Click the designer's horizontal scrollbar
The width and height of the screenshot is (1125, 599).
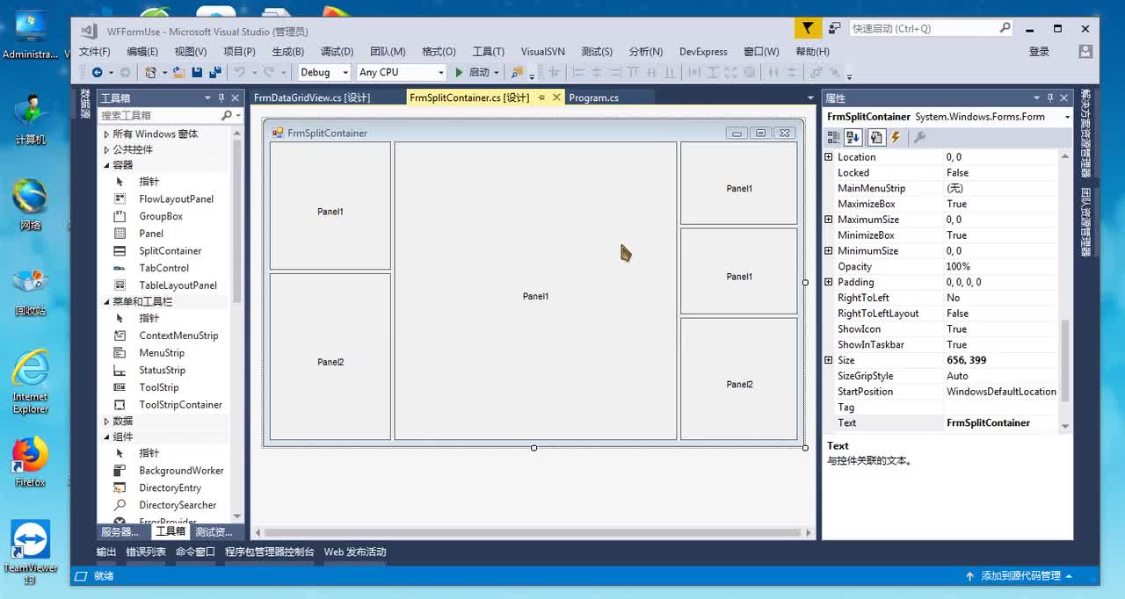tap(533, 532)
